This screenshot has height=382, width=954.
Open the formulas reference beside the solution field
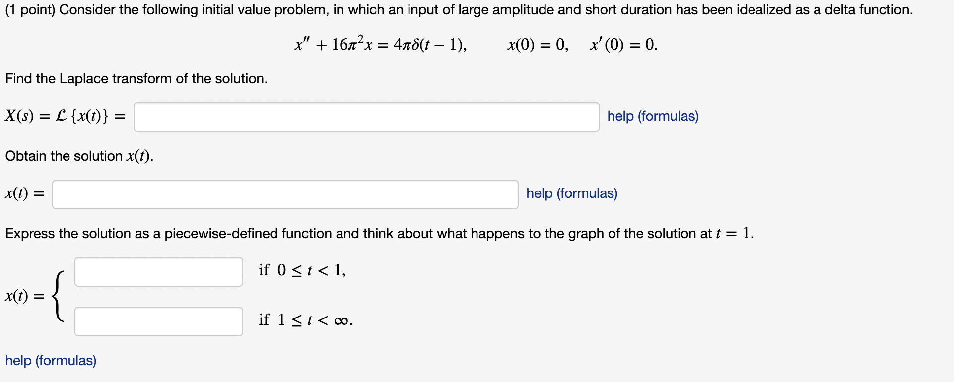tap(571, 193)
